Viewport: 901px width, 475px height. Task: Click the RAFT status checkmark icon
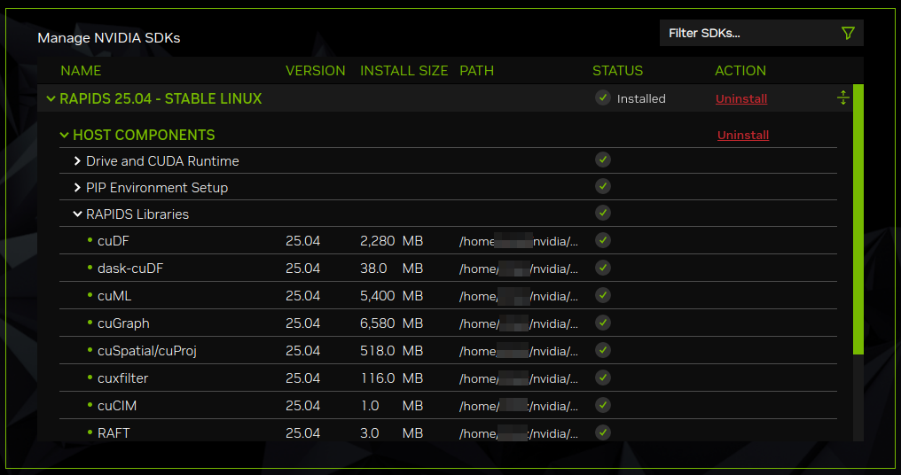click(x=603, y=432)
